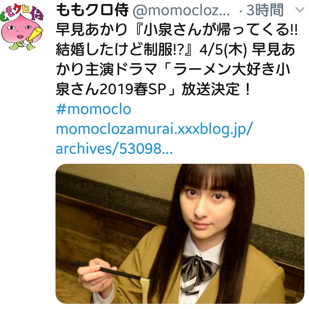
Task: Expand the tweet options chevron
Action: pos(300,10)
